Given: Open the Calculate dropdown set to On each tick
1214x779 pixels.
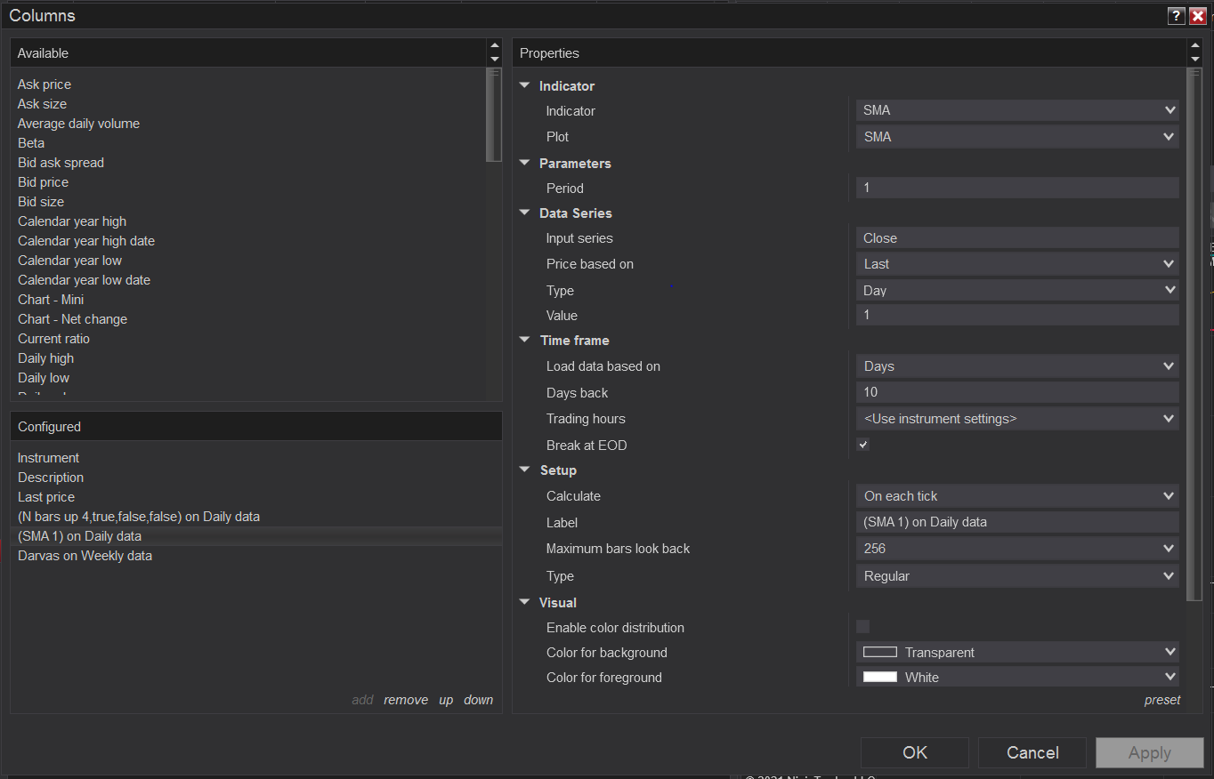Looking at the screenshot, I should [x=1017, y=496].
